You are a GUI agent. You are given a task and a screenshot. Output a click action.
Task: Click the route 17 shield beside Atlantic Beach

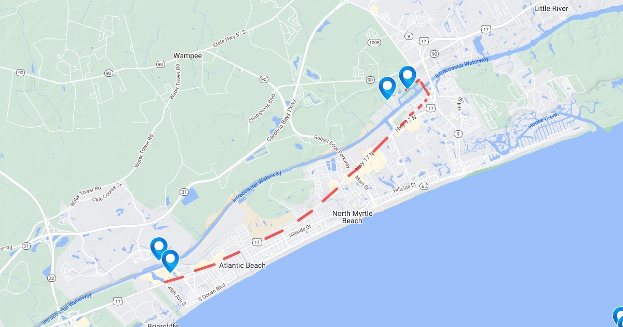click(257, 242)
